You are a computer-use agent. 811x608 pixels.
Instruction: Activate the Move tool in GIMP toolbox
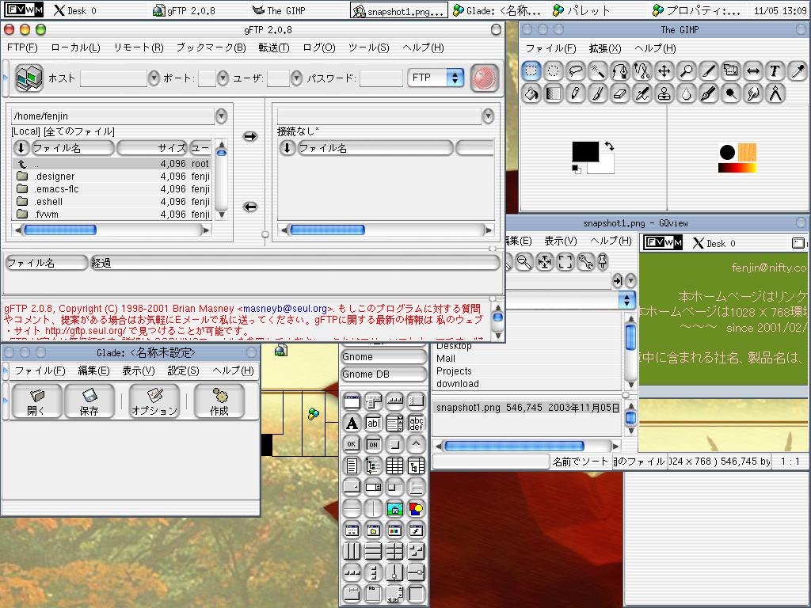tap(664, 70)
